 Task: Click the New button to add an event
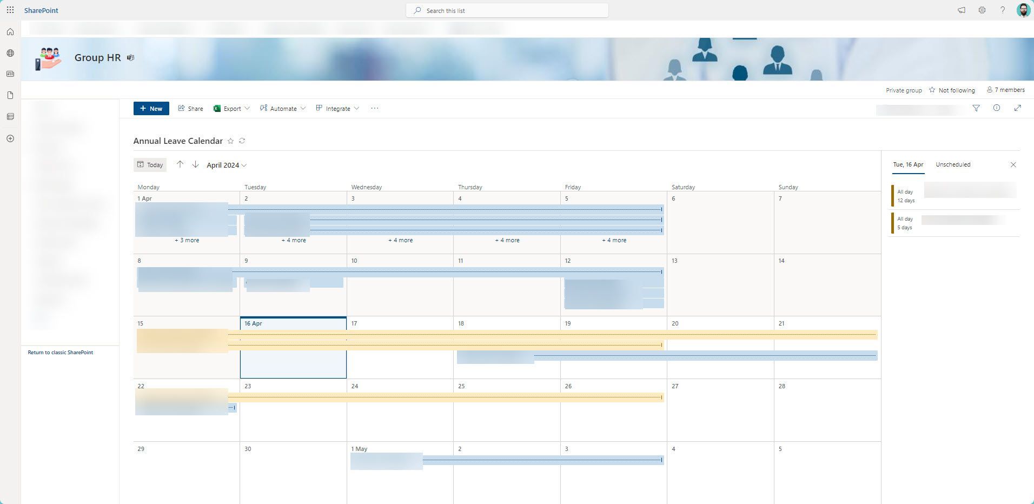tap(151, 108)
